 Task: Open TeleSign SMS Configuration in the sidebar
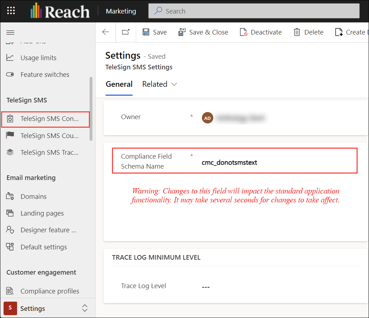46,120
